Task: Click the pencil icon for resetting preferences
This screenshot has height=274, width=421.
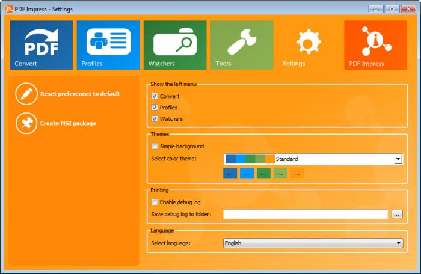Action: pyautogui.click(x=26, y=94)
